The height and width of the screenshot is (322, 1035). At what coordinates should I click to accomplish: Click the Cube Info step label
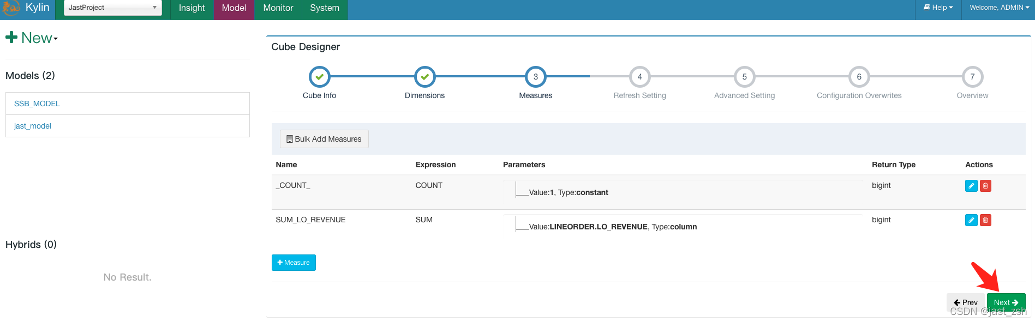point(319,95)
